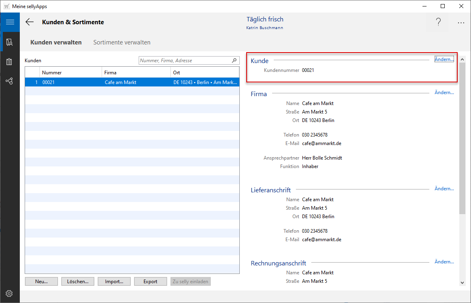Image resolution: width=471 pixels, height=303 pixels.
Task: Click the scrollbar down arrow in details
Action: tap(462, 283)
